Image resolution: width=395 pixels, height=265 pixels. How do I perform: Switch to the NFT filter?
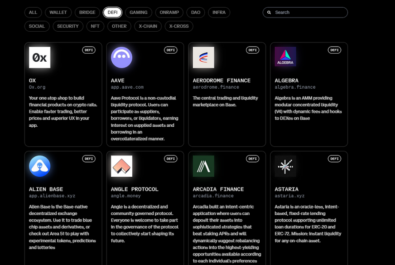pos(95,26)
